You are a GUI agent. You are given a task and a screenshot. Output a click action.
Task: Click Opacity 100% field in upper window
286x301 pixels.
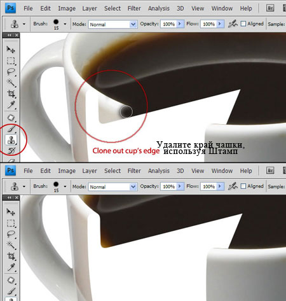point(169,24)
